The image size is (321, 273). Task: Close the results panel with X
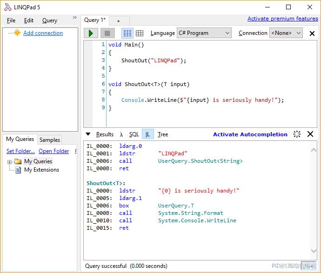point(310,134)
